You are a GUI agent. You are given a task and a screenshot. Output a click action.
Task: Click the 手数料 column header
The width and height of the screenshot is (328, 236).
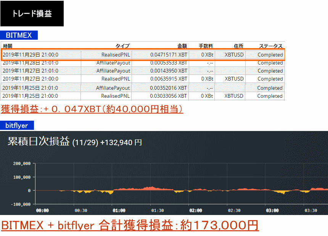[x=206, y=46]
